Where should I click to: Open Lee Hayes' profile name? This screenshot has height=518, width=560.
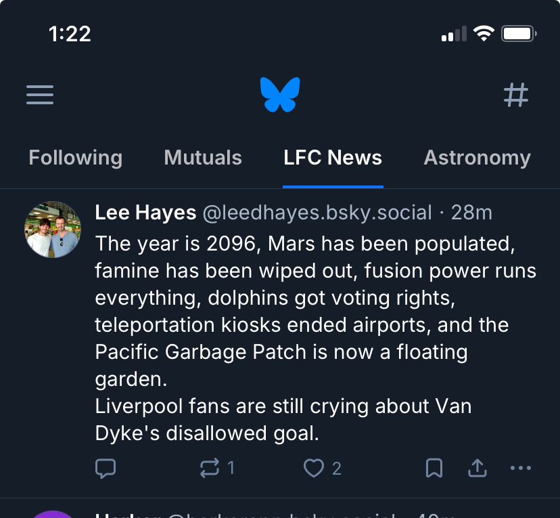(145, 213)
